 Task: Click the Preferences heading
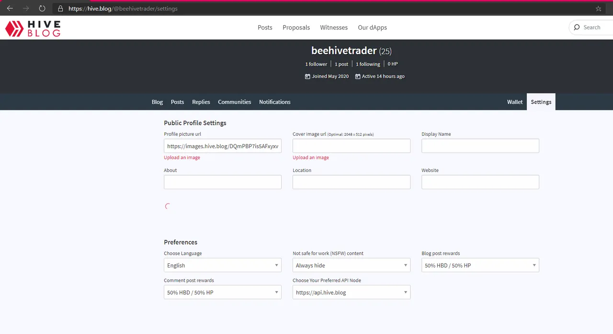click(x=181, y=242)
